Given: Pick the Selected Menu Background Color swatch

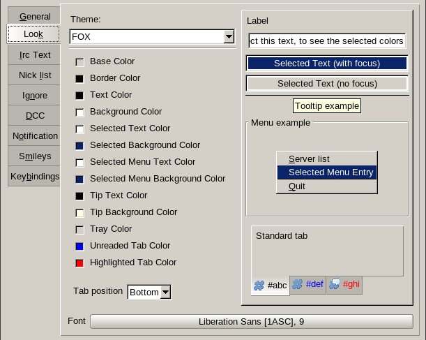Looking at the screenshot, I should [x=79, y=179].
